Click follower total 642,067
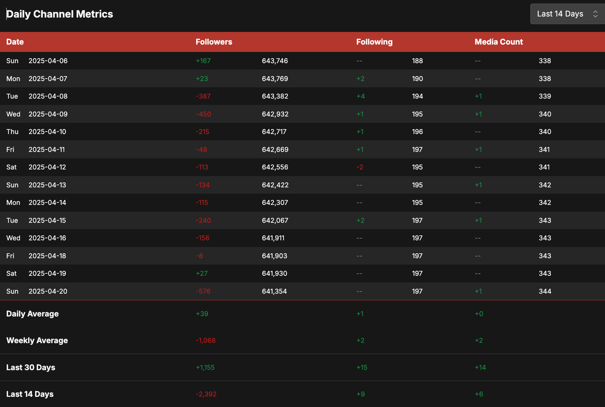The height and width of the screenshot is (407, 605). 275,220
